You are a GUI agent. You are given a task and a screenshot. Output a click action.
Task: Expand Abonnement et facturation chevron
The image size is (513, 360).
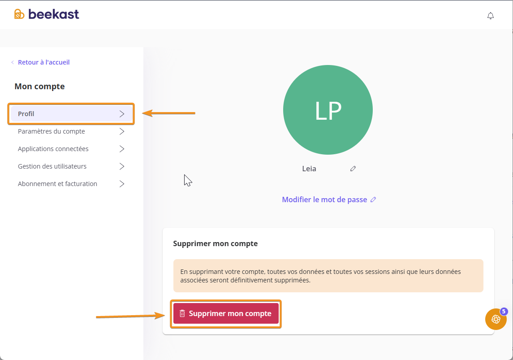[122, 184]
